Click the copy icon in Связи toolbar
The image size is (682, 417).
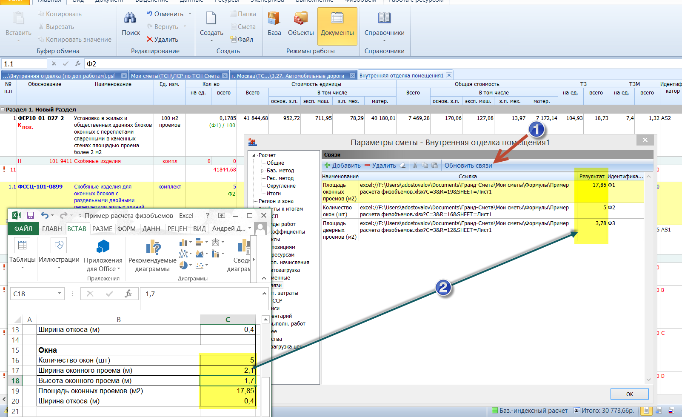point(425,166)
